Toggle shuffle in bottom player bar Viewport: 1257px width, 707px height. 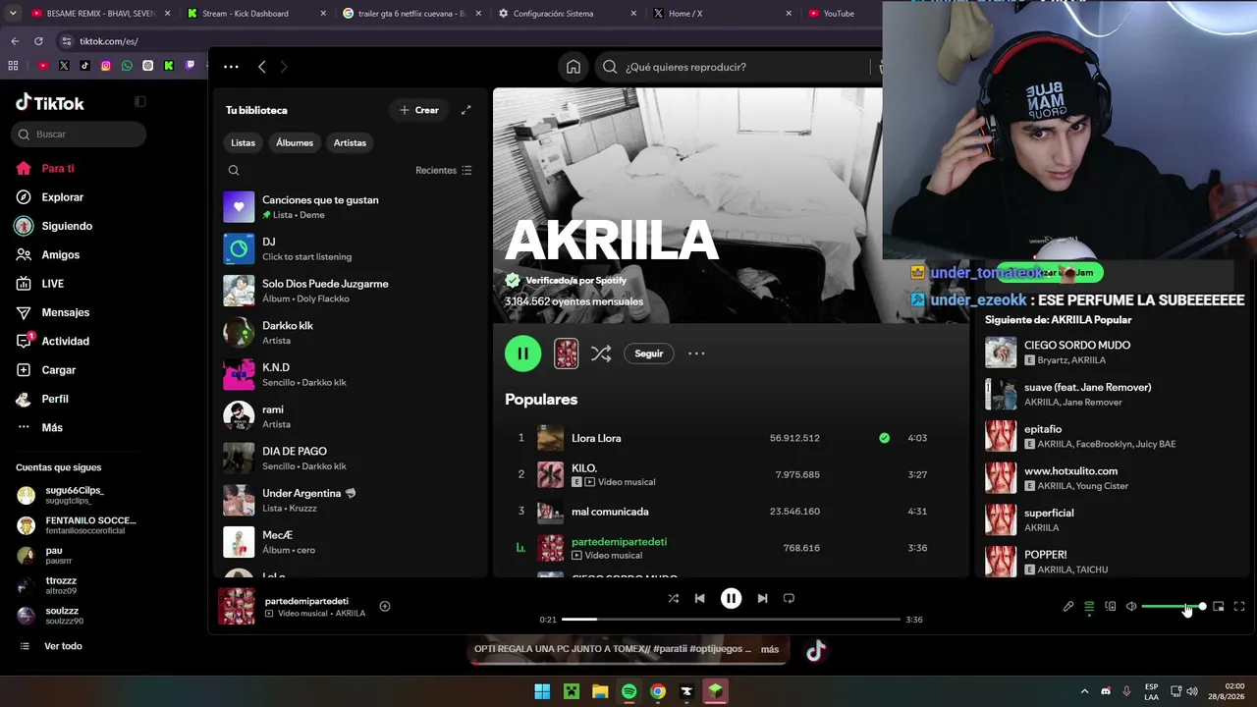673,598
